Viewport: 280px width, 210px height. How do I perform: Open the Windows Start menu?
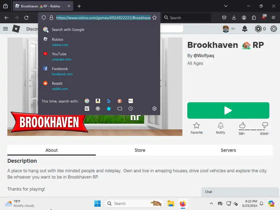[x=97, y=203]
